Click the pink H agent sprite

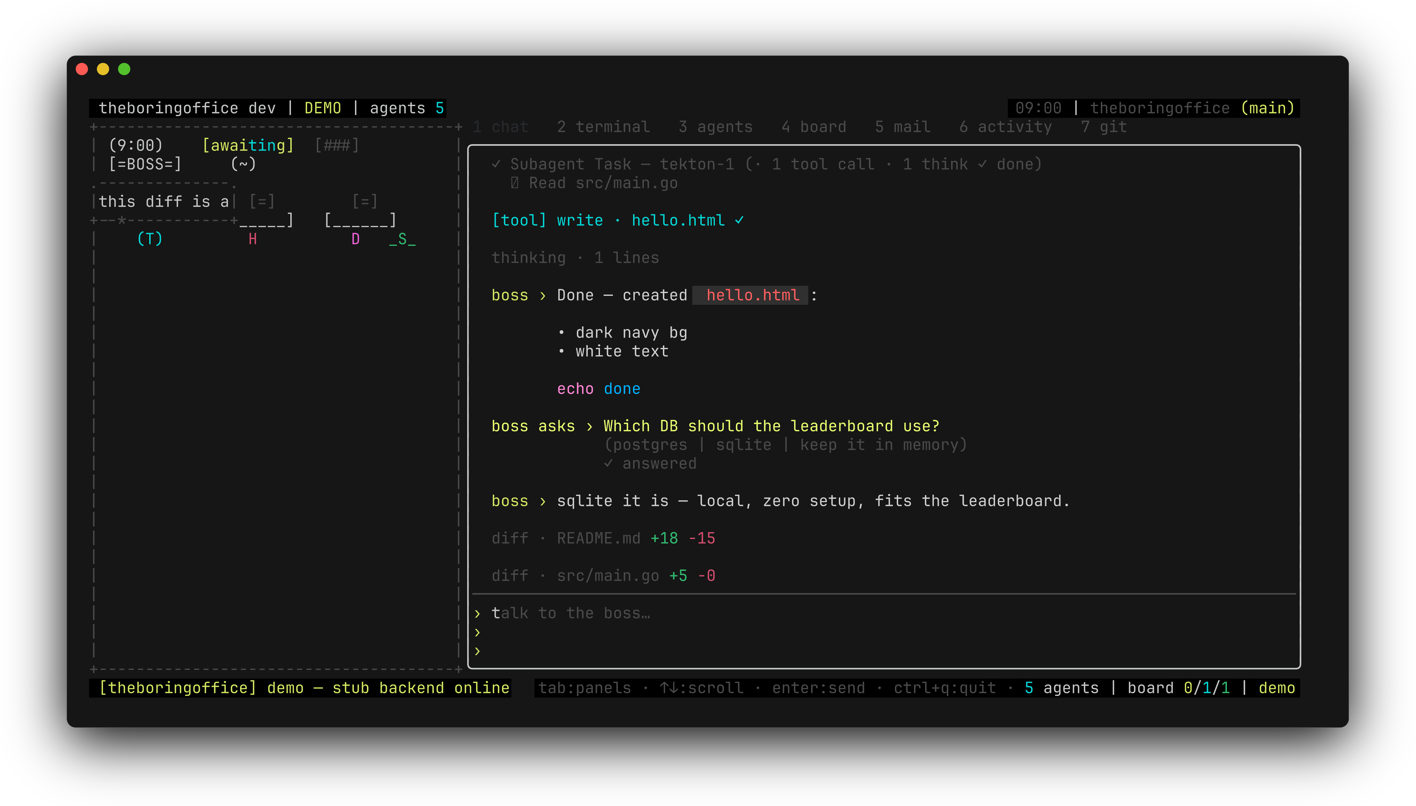253,239
